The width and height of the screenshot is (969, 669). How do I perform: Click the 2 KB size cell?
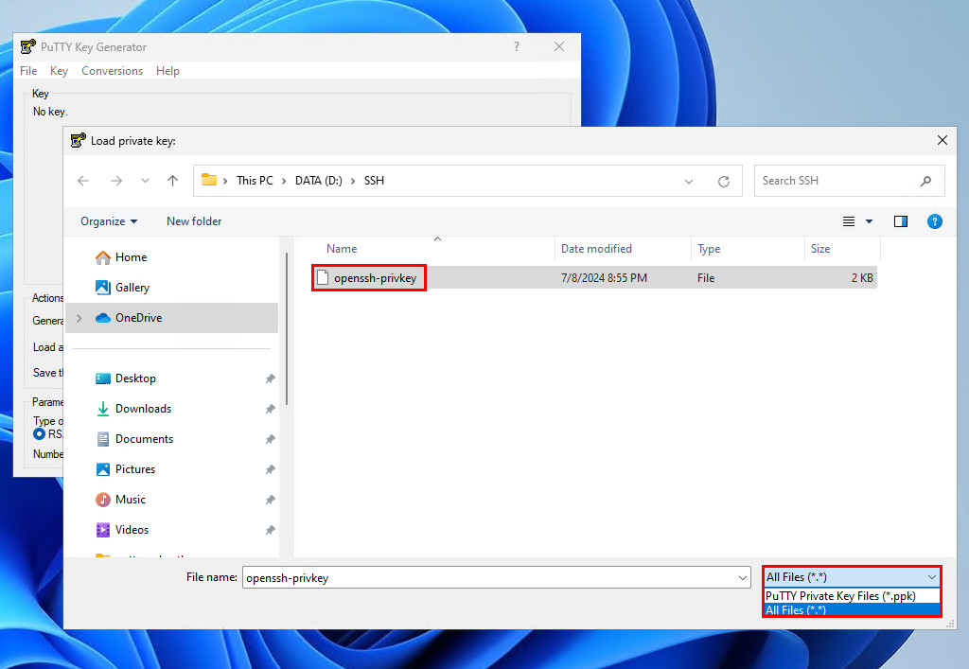pyautogui.click(x=862, y=278)
